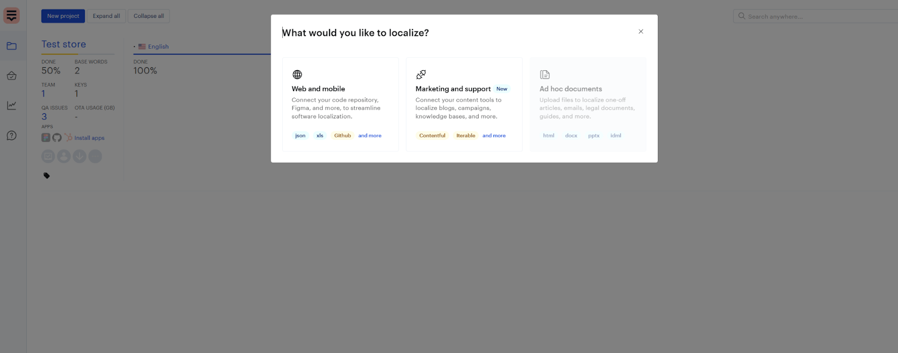Open the orders basket icon in sidebar
This screenshot has width=898, height=353.
coord(12,76)
